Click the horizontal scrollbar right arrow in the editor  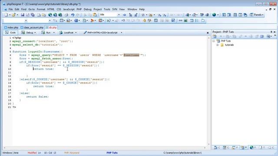(x=205, y=148)
